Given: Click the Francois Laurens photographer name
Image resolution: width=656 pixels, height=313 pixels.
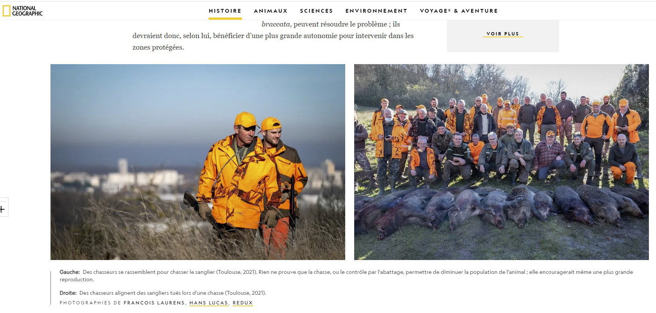Looking at the screenshot, I should 154,303.
